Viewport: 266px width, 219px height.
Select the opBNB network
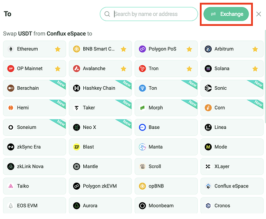pyautogui.click(x=166, y=186)
